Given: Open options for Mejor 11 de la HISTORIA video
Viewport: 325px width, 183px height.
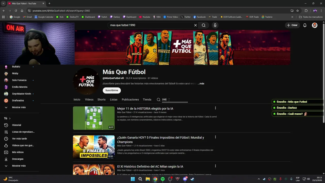Looking at the screenshot, I should click(215, 108).
